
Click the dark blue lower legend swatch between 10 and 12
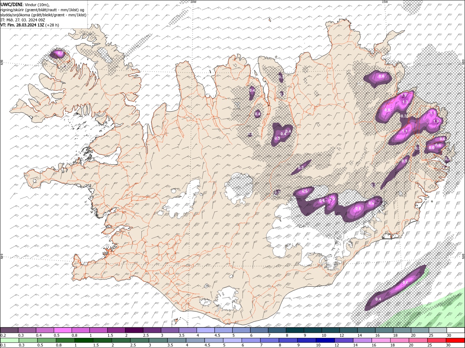[x=325, y=340]
